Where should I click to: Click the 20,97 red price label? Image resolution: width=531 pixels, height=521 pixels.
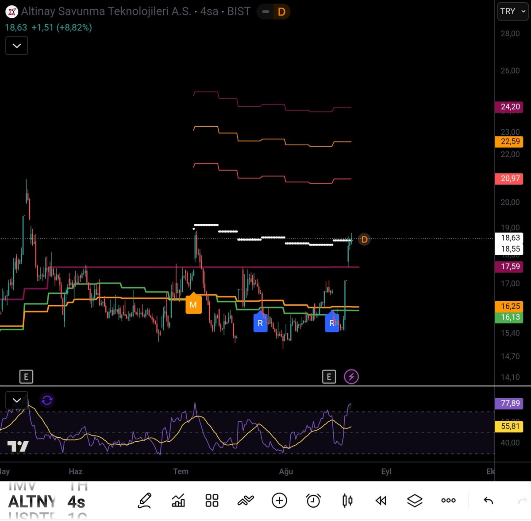click(x=510, y=179)
